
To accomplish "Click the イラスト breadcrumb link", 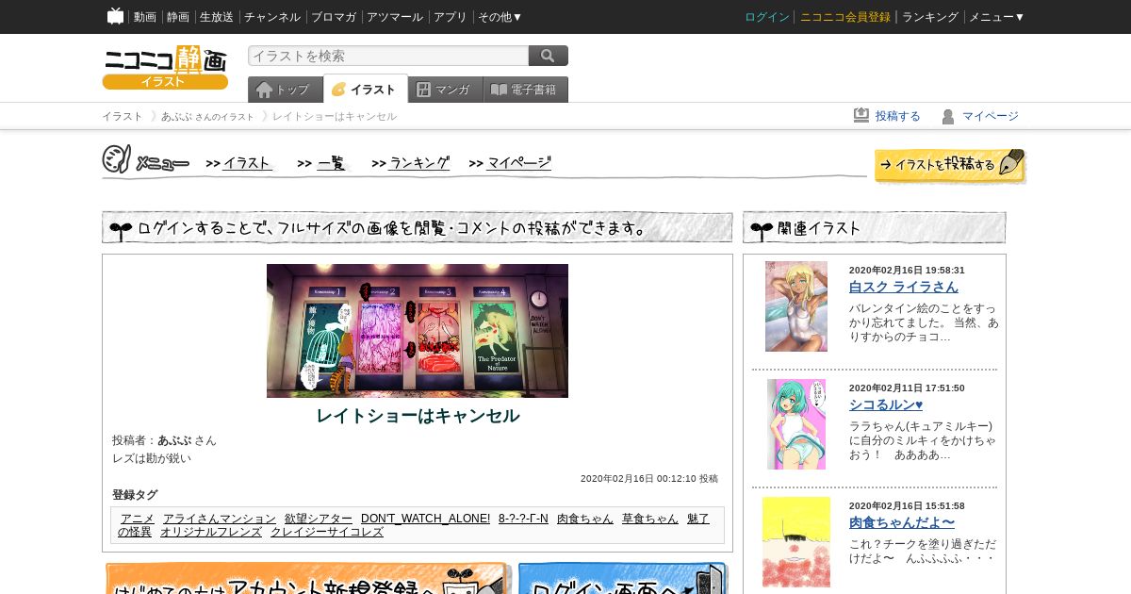I will [123, 116].
